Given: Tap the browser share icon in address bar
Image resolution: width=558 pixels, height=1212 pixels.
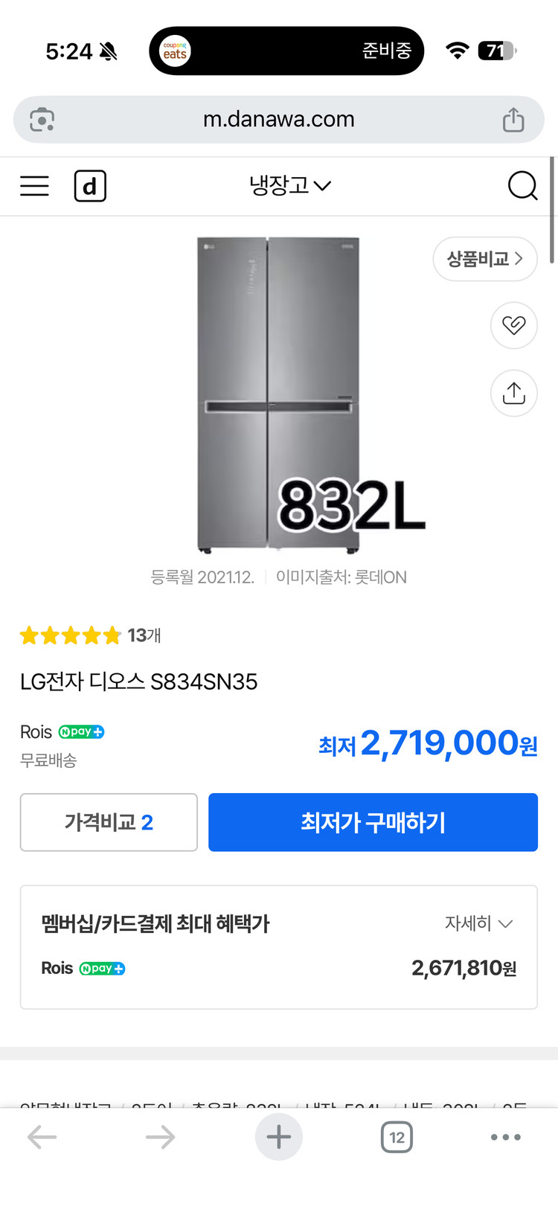Looking at the screenshot, I should [513, 120].
